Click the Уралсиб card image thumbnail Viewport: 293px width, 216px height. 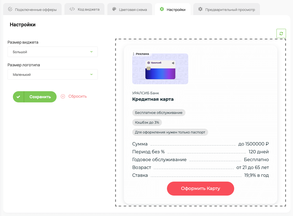[x=160, y=69]
